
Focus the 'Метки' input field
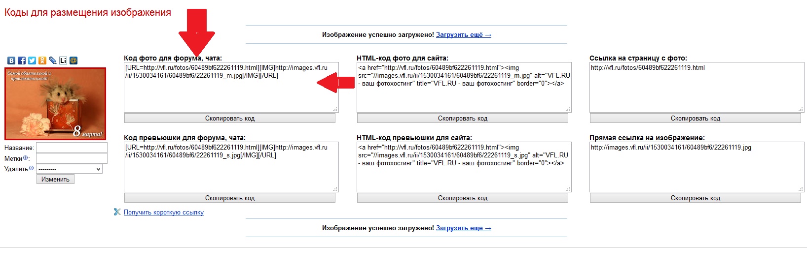pyautogui.click(x=72, y=158)
